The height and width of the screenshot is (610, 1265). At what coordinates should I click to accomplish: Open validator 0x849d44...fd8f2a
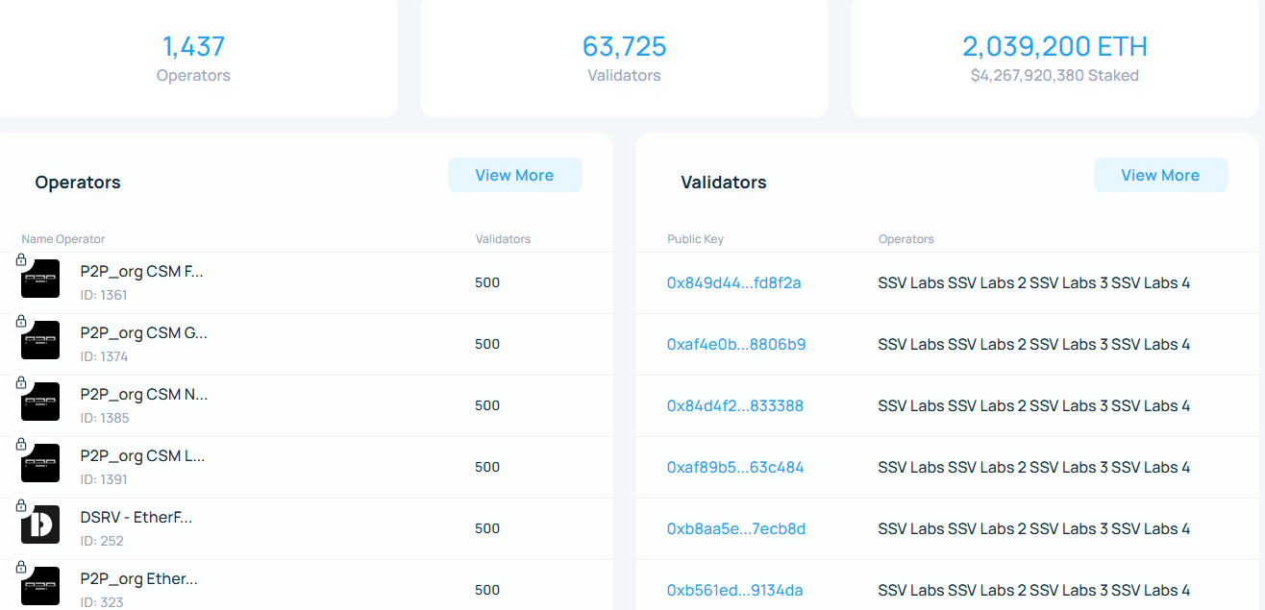click(733, 282)
